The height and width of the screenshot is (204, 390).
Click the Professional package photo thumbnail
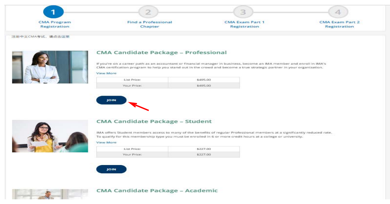(x=50, y=67)
